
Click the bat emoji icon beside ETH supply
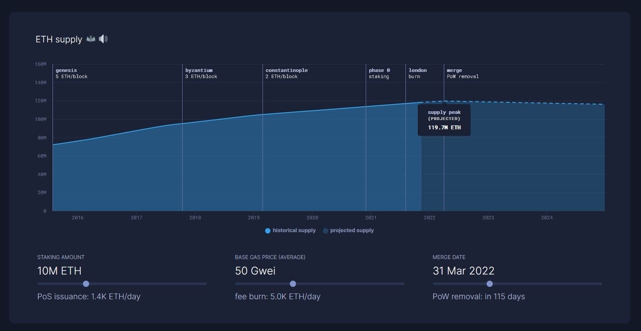click(x=90, y=39)
